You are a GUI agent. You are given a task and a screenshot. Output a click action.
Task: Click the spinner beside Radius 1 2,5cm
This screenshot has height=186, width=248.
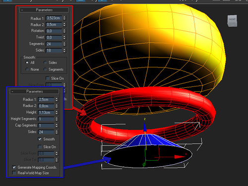tap(57, 100)
